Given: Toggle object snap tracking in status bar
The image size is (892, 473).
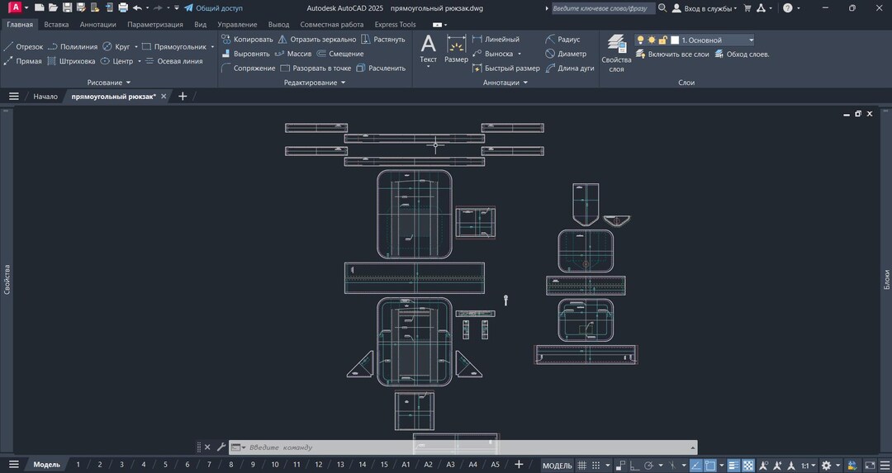Looking at the screenshot, I should (695, 465).
